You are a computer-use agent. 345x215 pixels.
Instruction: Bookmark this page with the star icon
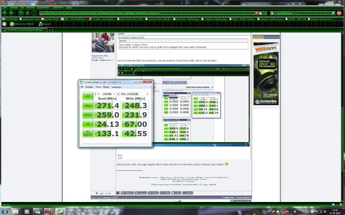(260, 13)
